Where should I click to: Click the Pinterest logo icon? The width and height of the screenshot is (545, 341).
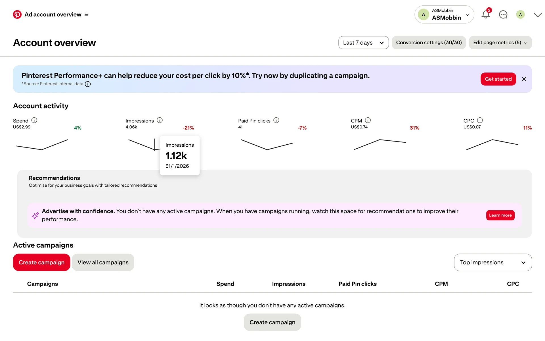tap(17, 14)
